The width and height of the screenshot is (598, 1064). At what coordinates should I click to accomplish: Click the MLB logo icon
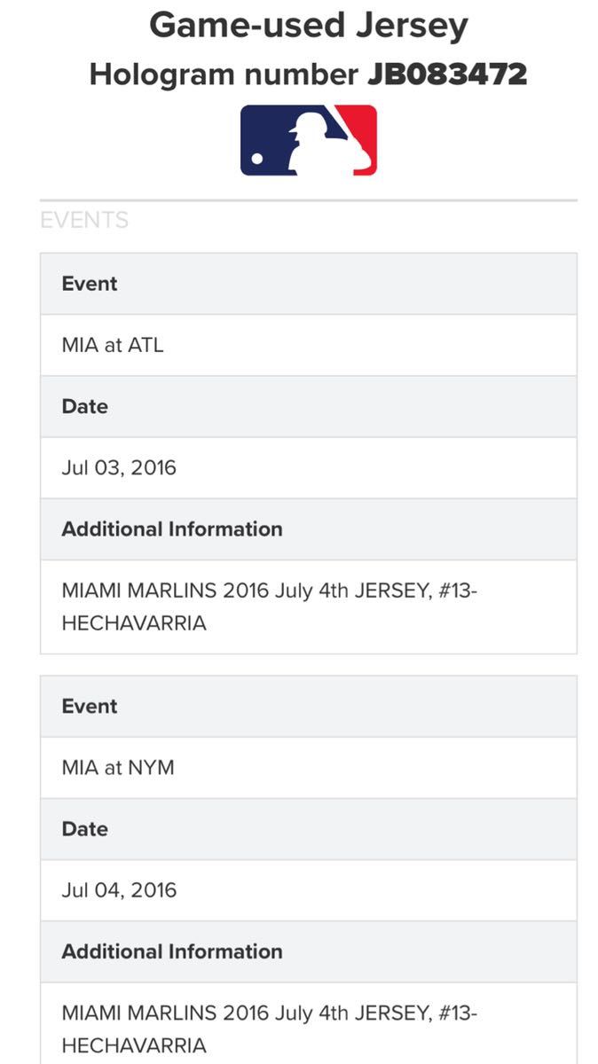[x=308, y=140]
